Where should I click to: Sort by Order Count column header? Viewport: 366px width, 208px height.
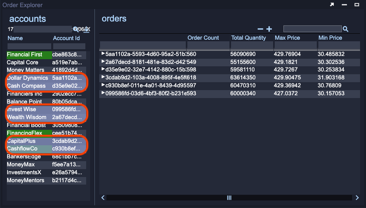click(203, 38)
